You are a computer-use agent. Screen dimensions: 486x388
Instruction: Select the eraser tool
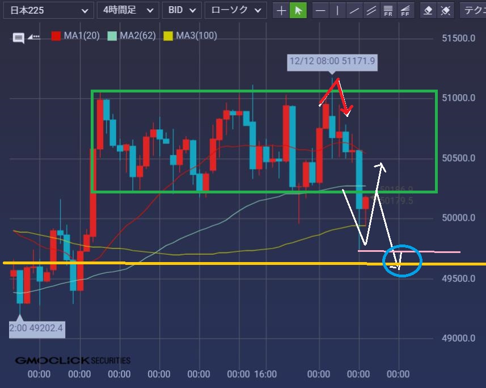(429, 10)
